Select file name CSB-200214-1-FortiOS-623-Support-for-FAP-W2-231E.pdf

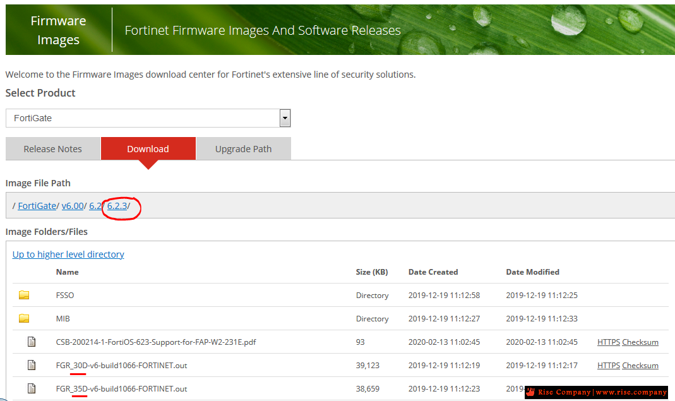point(156,342)
